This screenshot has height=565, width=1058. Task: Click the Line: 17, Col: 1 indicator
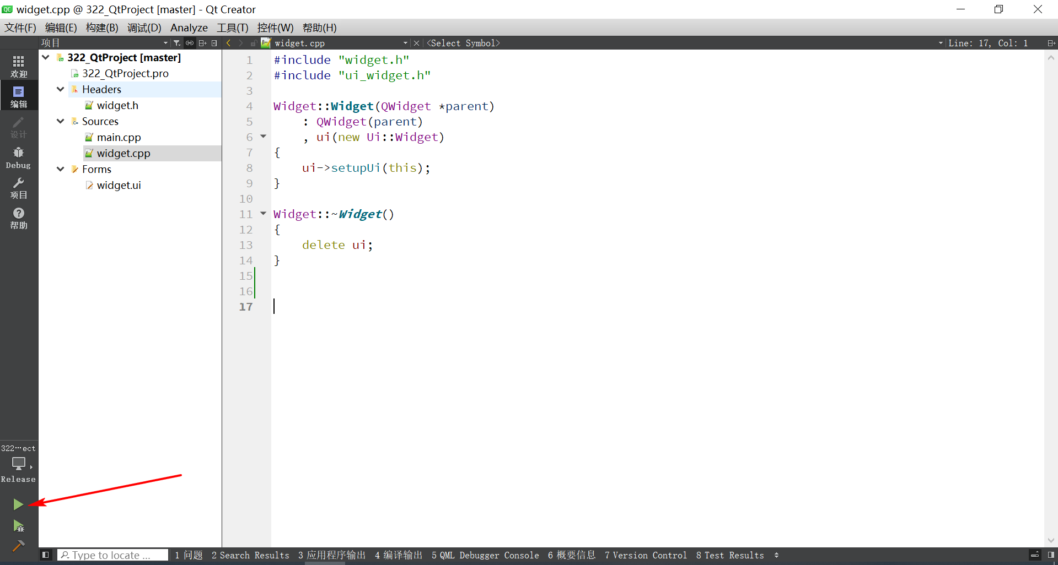click(x=988, y=43)
